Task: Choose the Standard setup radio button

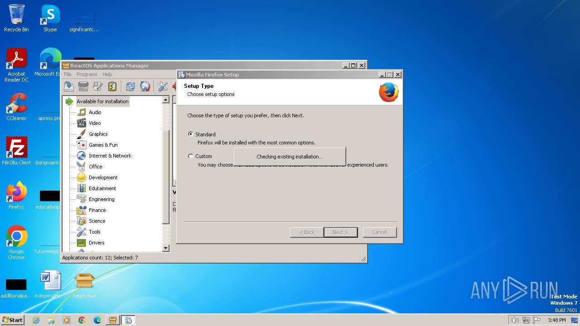Action: (191, 134)
